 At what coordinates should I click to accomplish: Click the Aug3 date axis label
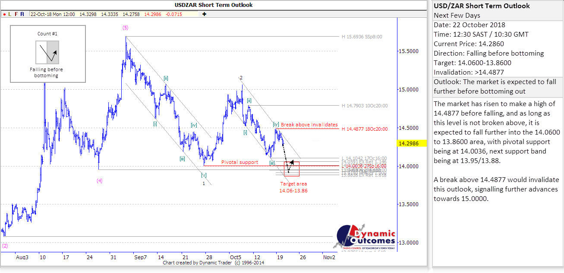click(x=23, y=257)
